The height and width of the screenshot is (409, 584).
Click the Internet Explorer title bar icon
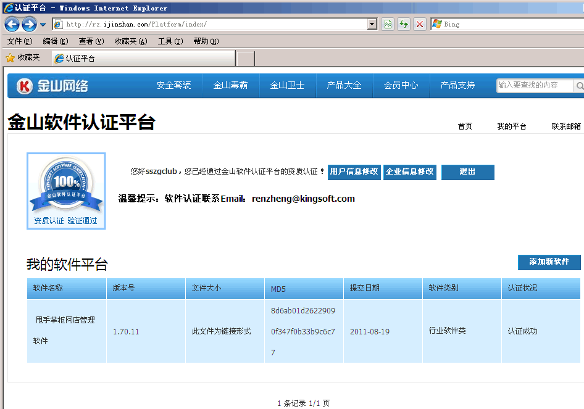[x=8, y=7]
